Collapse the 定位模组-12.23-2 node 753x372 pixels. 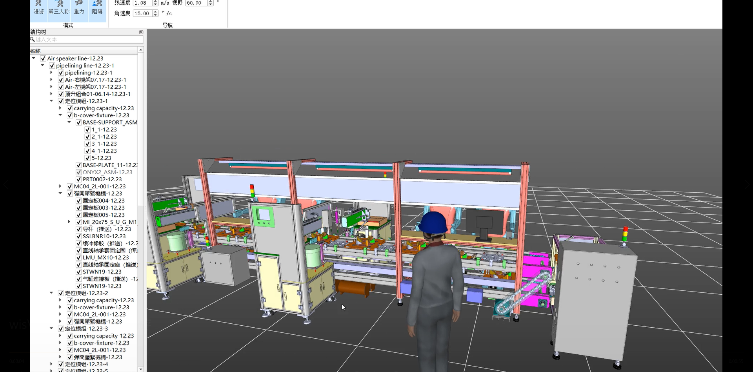pos(51,293)
